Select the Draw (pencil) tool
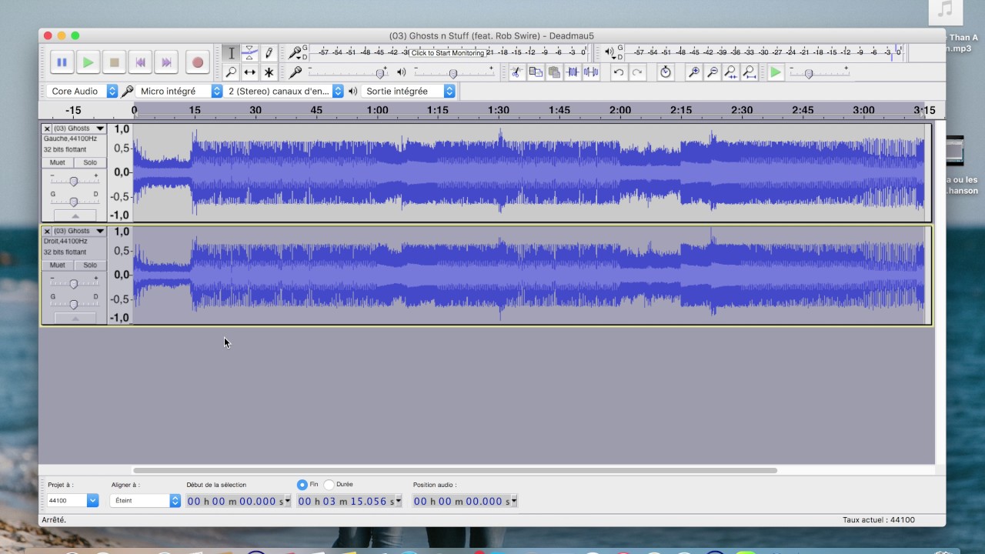This screenshot has height=554, width=985. click(x=269, y=53)
